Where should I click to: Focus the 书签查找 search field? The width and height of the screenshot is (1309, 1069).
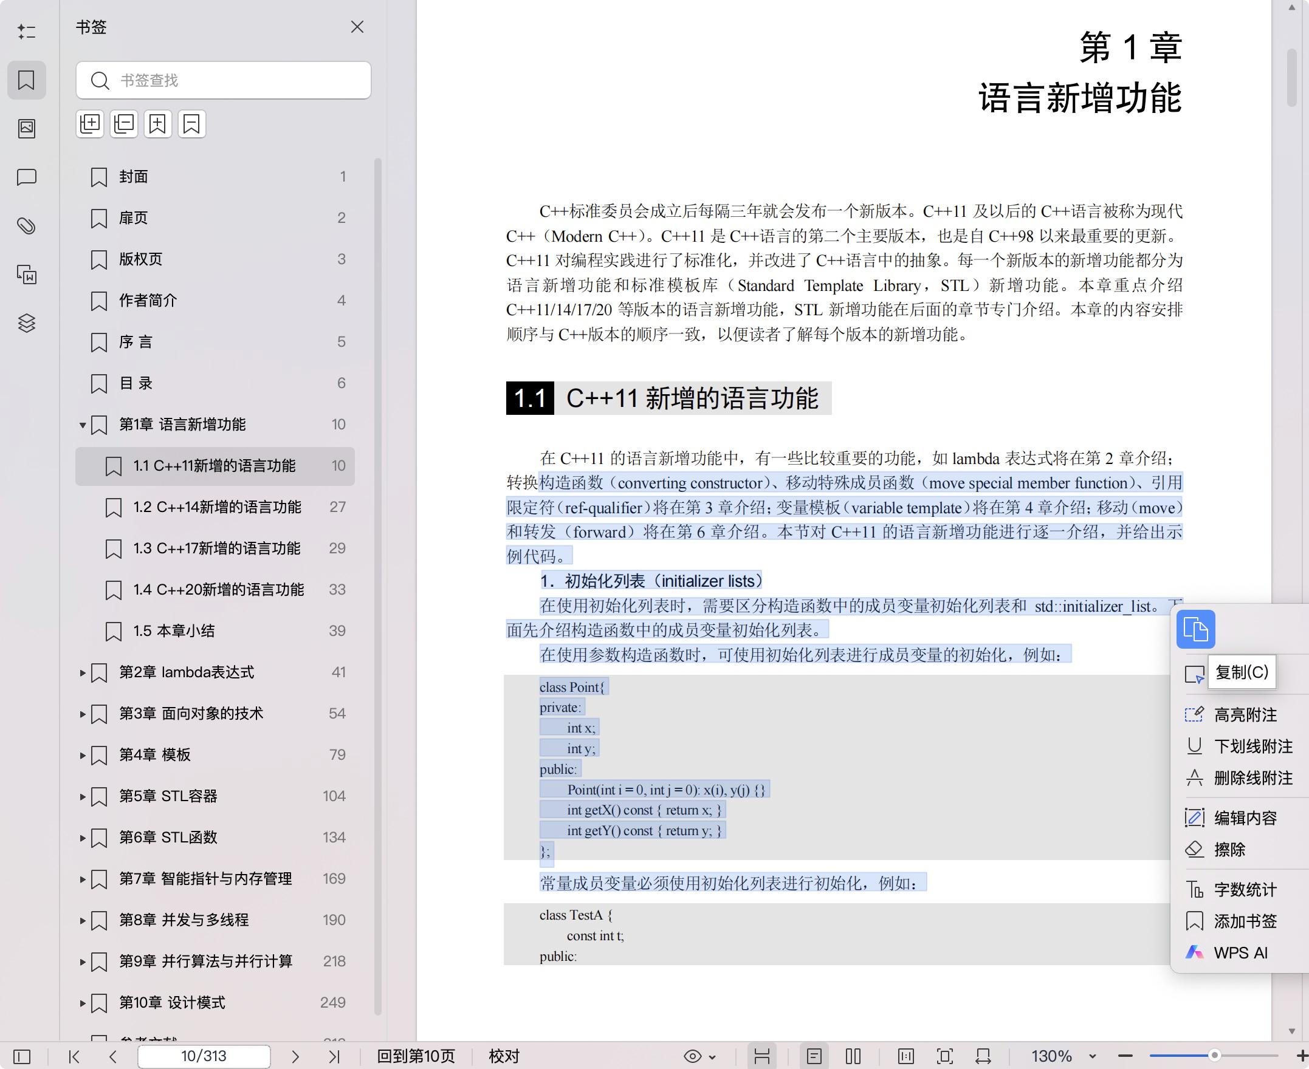[x=224, y=80]
